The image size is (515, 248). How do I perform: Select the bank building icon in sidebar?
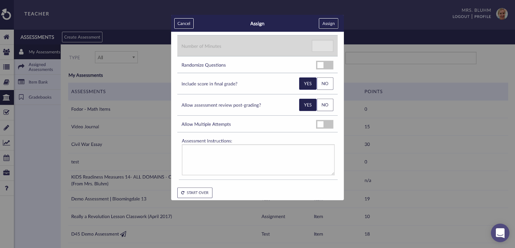[6, 97]
